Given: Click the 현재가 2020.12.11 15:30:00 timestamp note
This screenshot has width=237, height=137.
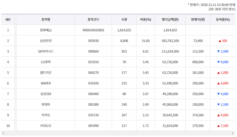Looking at the screenshot, I should pyautogui.click(x=211, y=5).
